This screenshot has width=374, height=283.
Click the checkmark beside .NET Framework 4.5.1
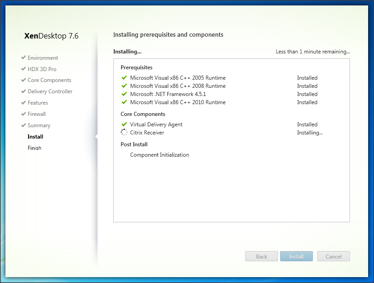click(x=124, y=94)
